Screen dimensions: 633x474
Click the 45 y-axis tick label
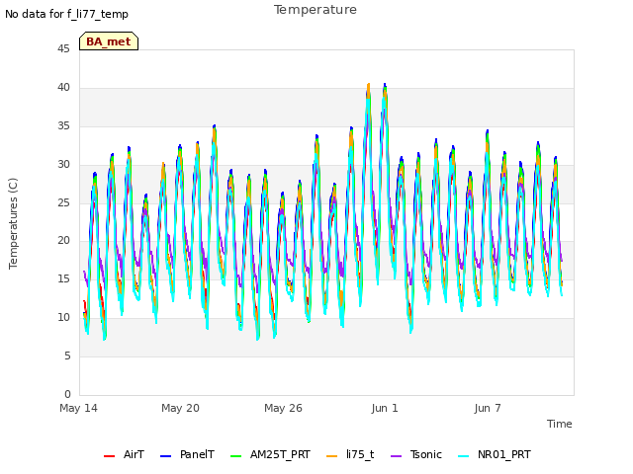click(x=63, y=48)
